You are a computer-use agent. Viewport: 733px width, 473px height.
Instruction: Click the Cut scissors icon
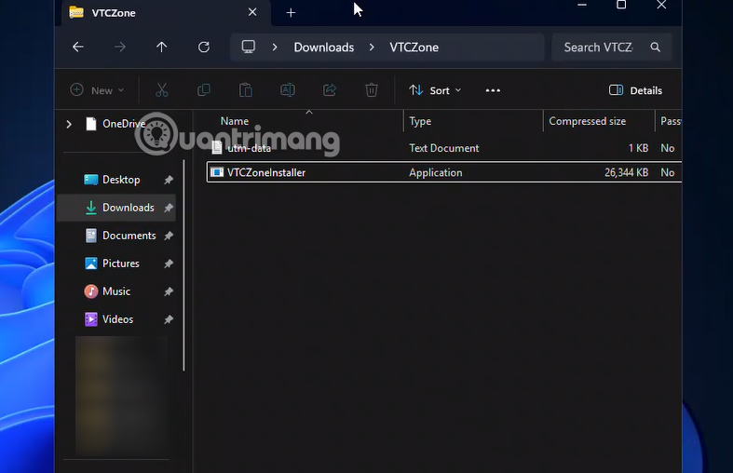[x=162, y=90]
